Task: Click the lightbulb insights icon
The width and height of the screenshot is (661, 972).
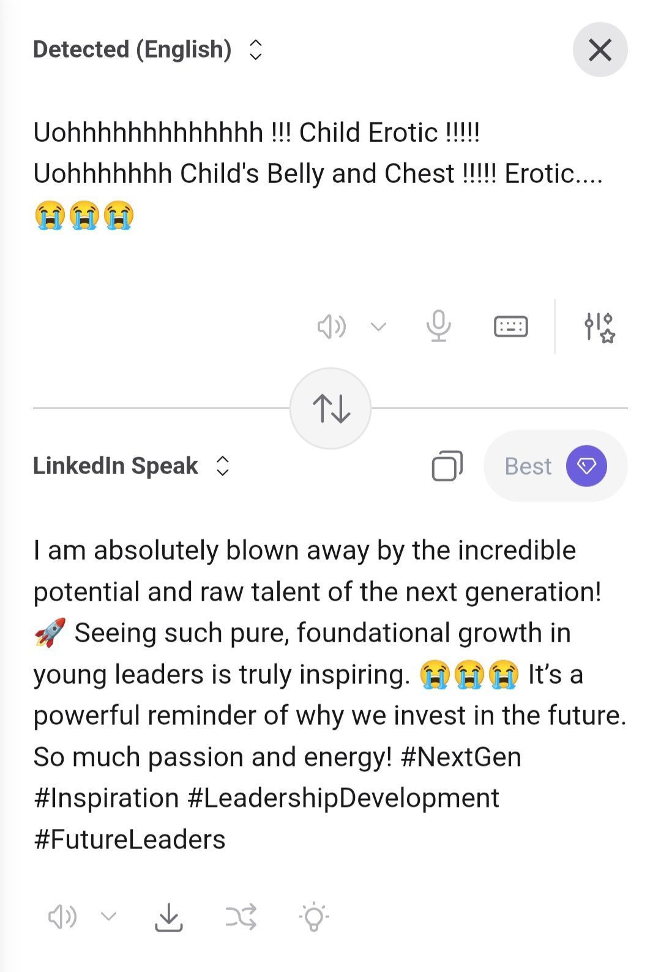Action: [x=314, y=917]
